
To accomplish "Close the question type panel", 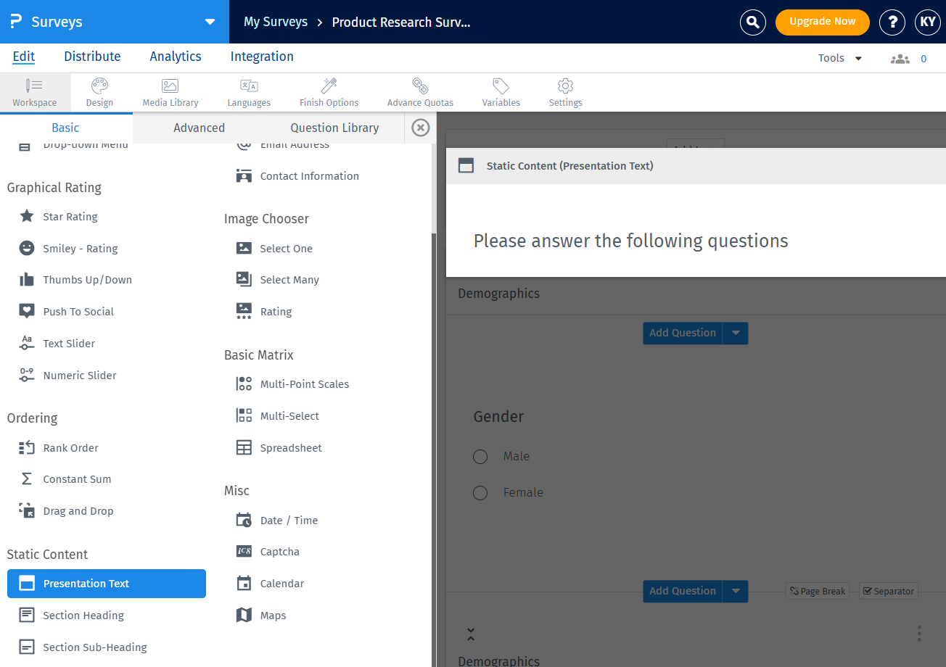I will [x=421, y=128].
